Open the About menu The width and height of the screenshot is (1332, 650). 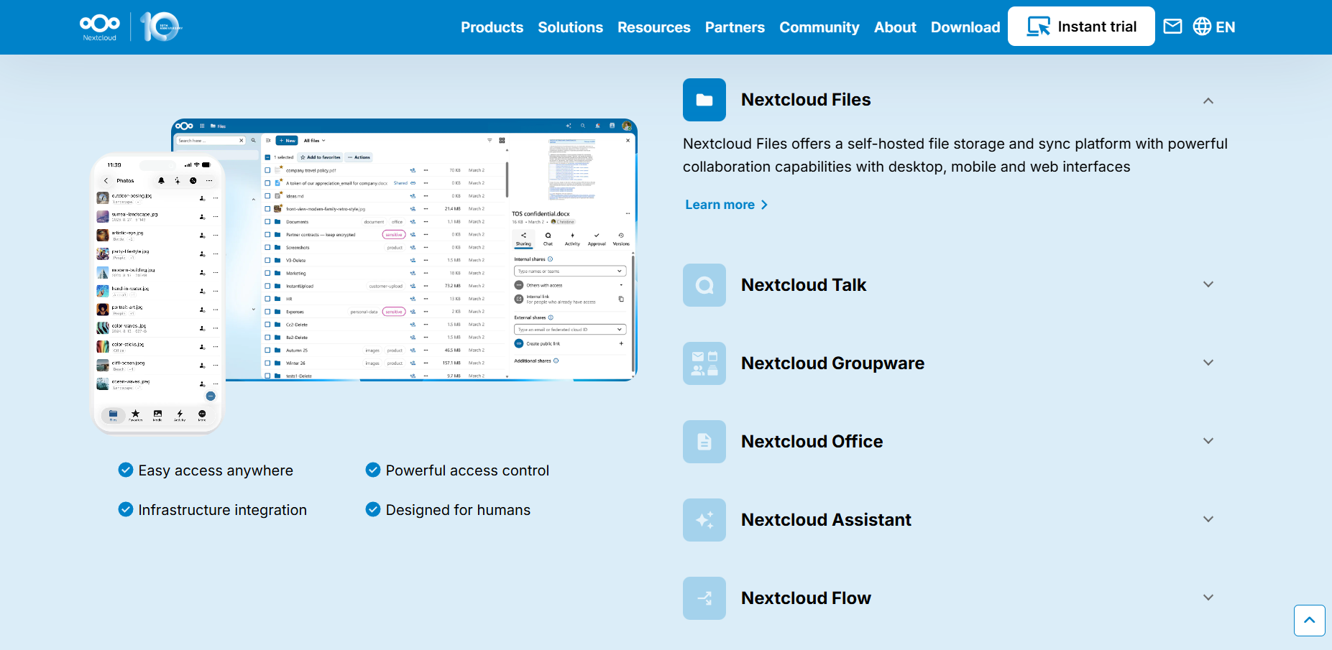click(x=895, y=27)
